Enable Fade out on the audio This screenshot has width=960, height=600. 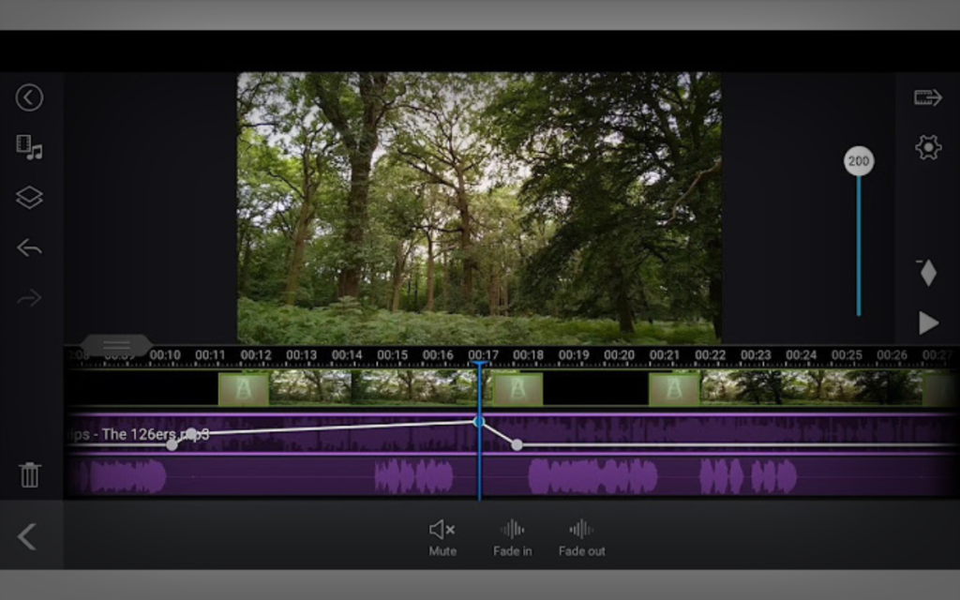point(580,534)
